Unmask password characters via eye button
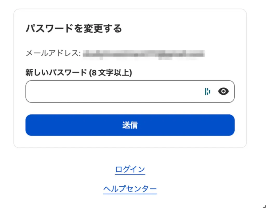Viewport: 266px width, 208px height. tap(223, 91)
